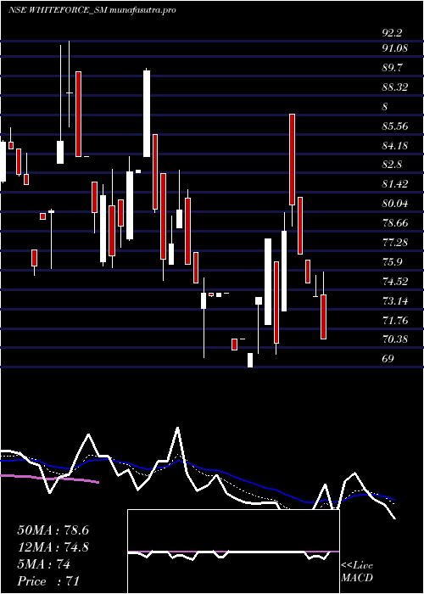
Task: Select the 89.7 price axis label
Action: 392,68
